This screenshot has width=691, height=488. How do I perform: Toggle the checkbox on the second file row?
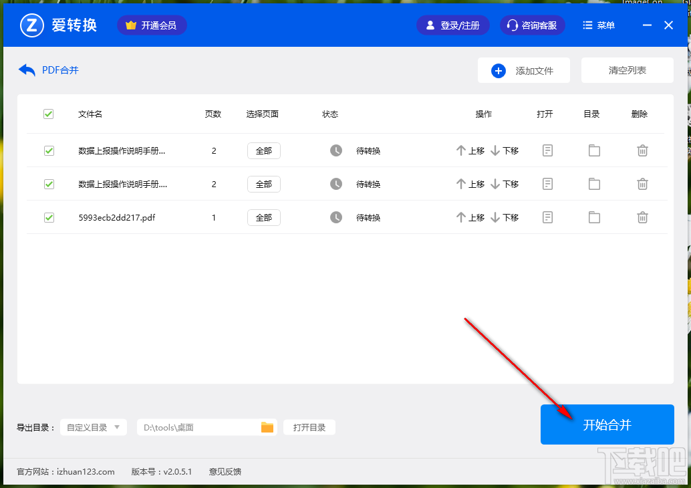[48, 184]
